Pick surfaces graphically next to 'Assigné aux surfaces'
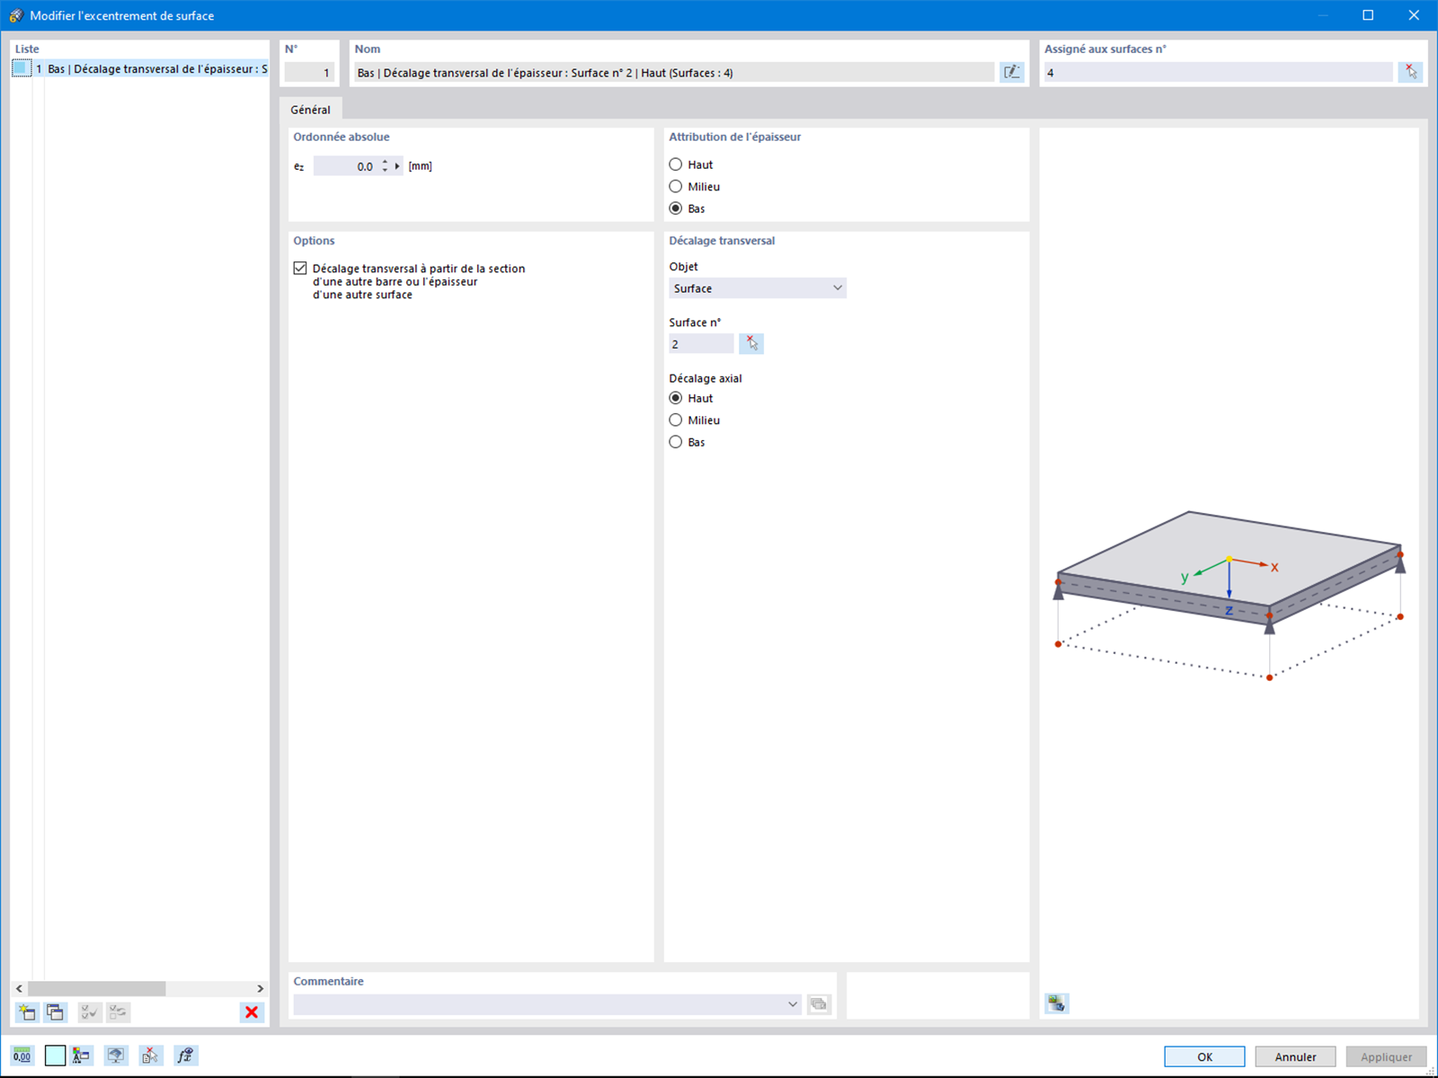Viewport: 1438px width, 1078px height. coord(1410,73)
